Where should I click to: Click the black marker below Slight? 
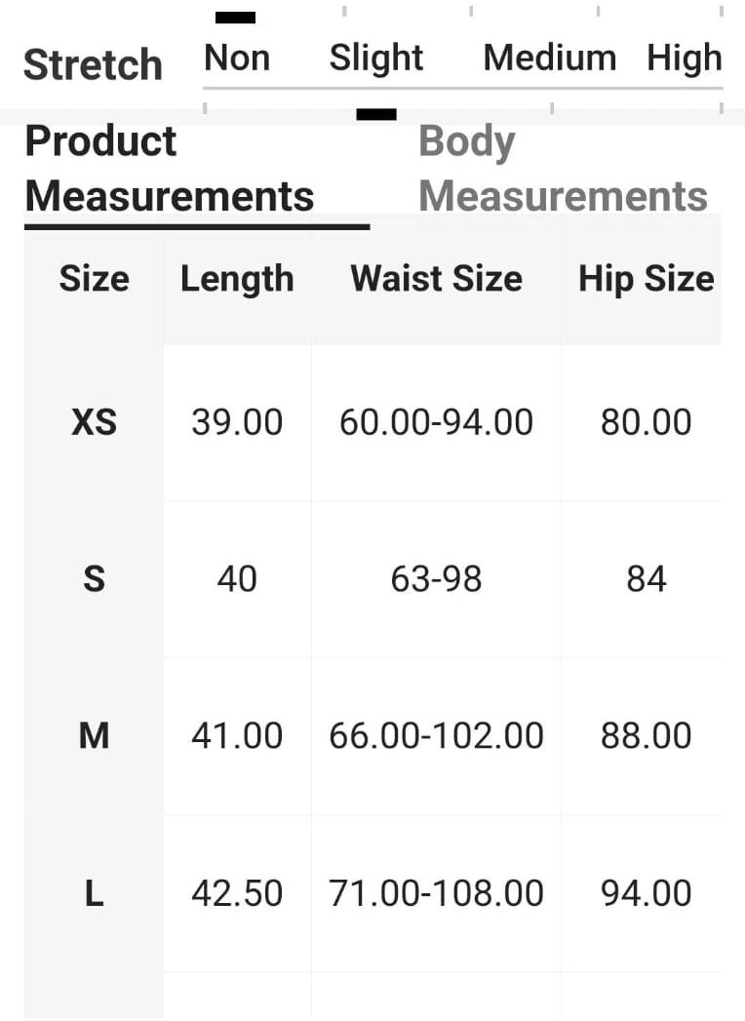(376, 115)
